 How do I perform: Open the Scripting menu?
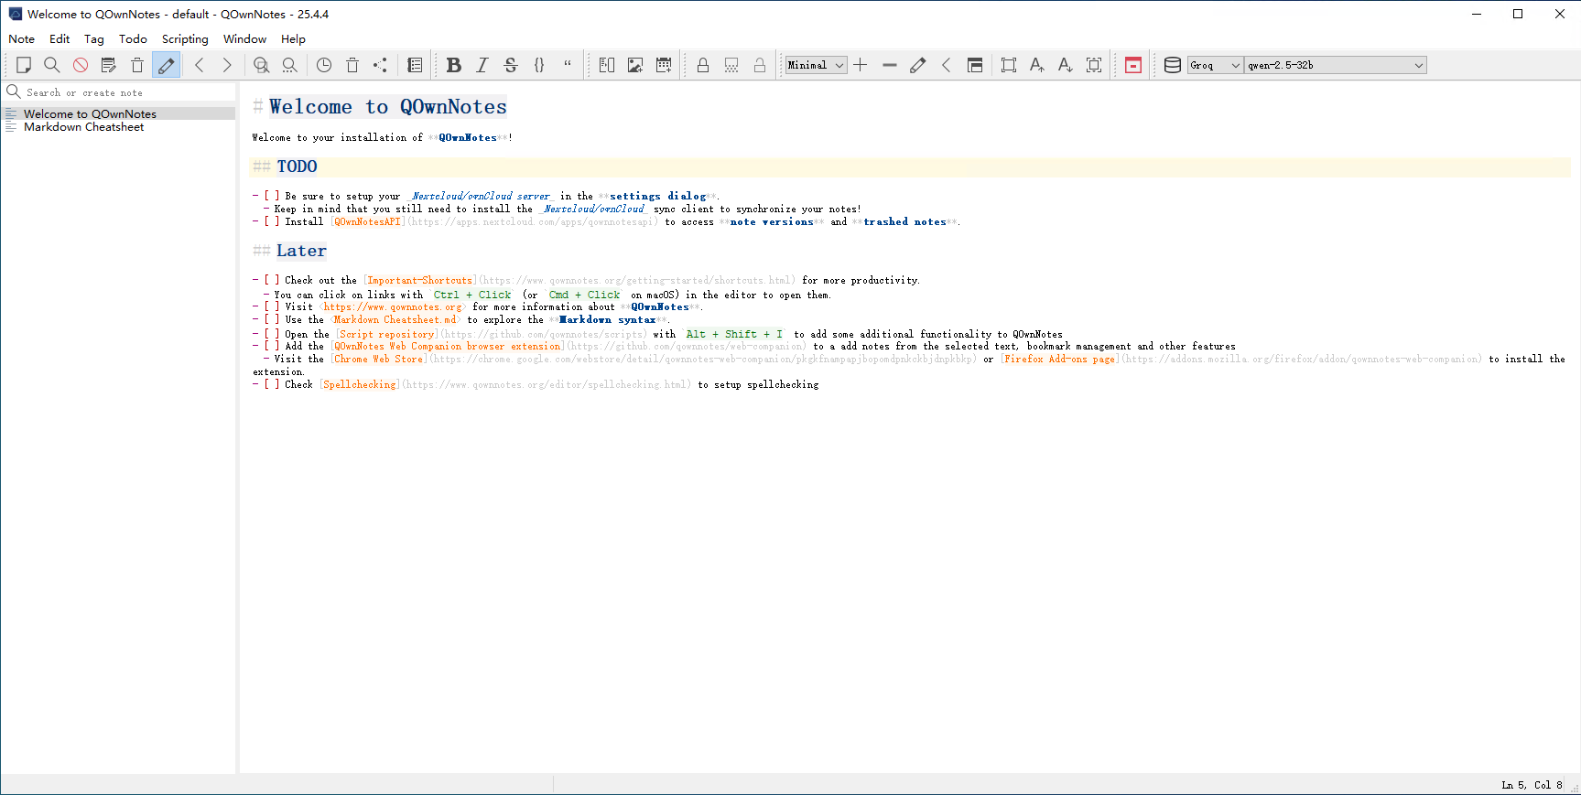tap(185, 39)
